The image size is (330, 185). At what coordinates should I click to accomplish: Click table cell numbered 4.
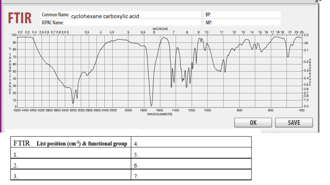click(x=191, y=142)
